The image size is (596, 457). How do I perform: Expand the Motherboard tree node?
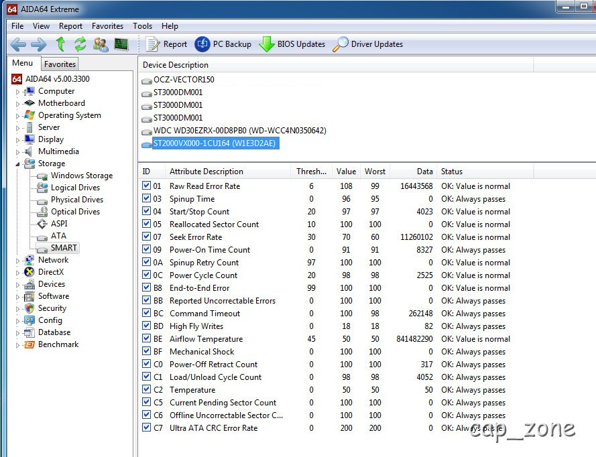[17, 104]
